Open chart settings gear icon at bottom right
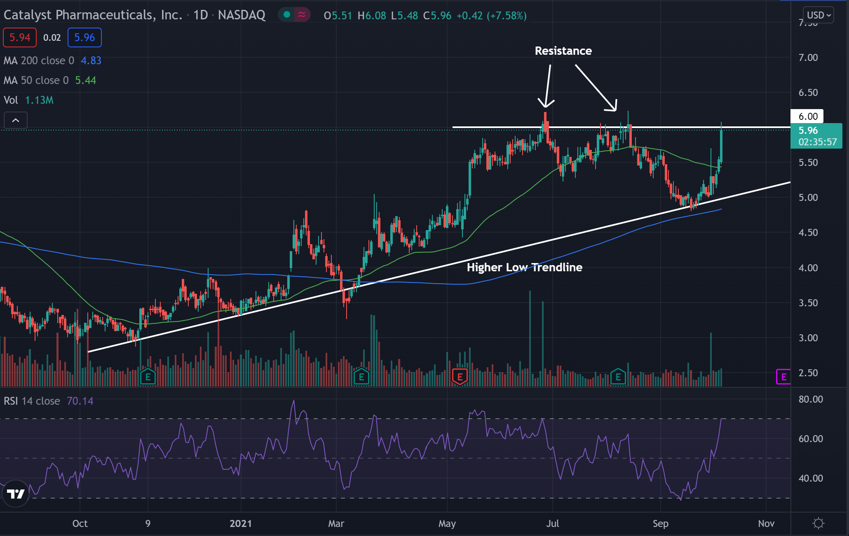The width and height of the screenshot is (849, 536). click(818, 523)
